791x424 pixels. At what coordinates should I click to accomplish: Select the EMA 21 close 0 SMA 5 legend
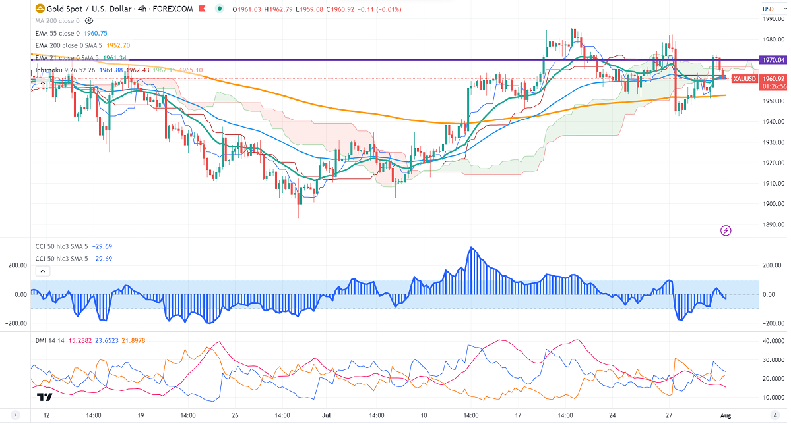click(x=67, y=58)
